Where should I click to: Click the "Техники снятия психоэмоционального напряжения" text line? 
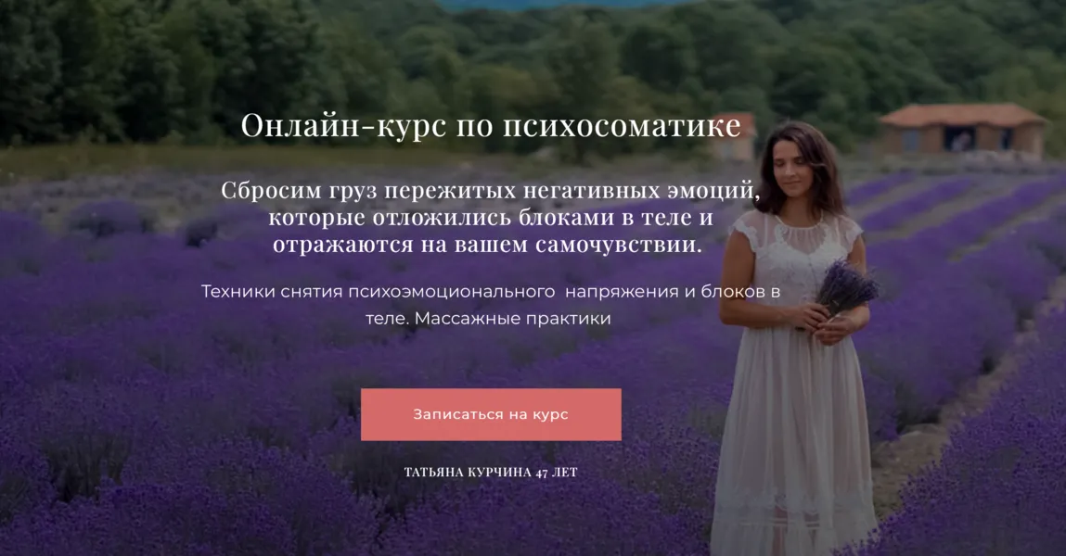[491, 291]
